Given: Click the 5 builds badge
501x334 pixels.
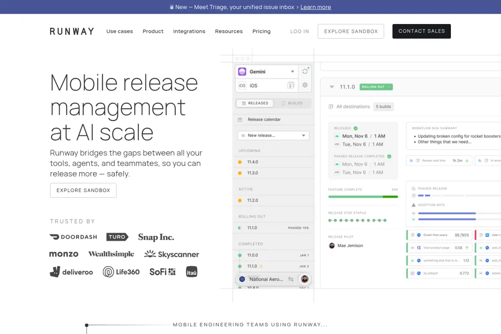Looking at the screenshot, I should [x=384, y=106].
